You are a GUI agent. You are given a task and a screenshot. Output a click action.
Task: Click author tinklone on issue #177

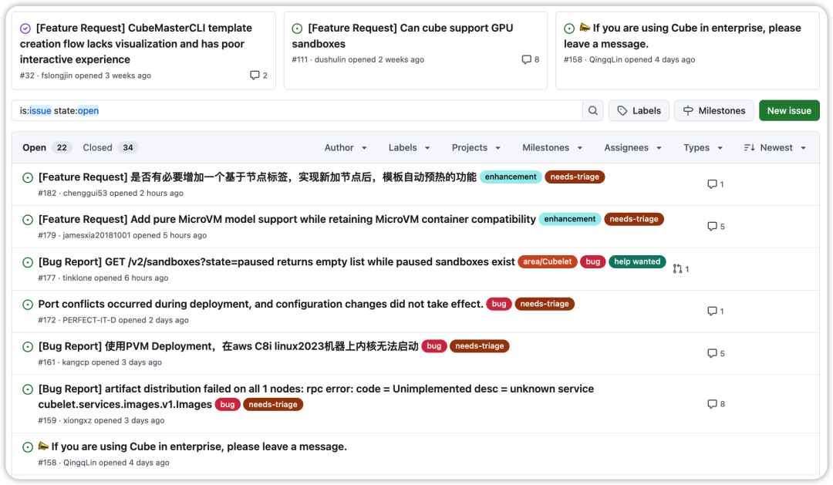coord(78,278)
